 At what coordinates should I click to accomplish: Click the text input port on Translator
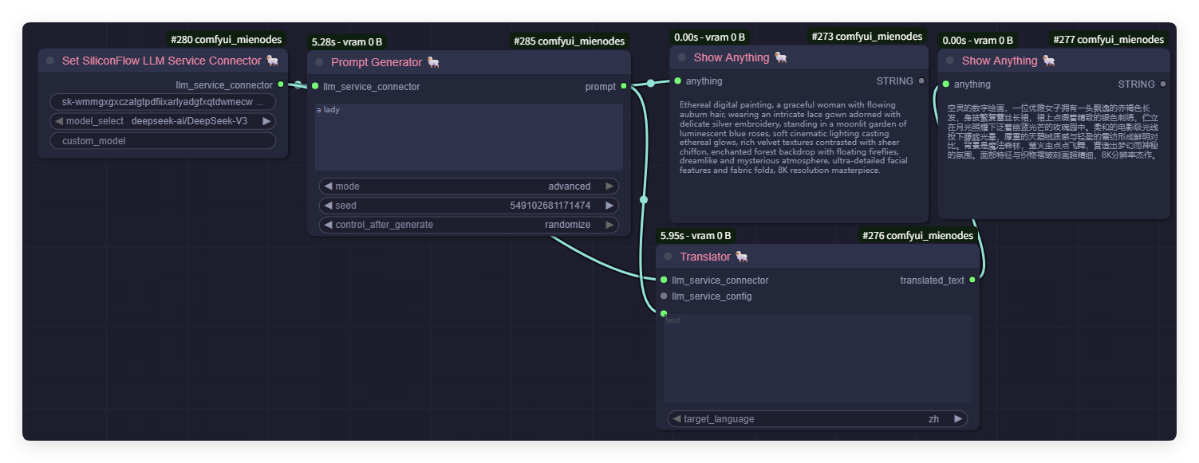664,313
